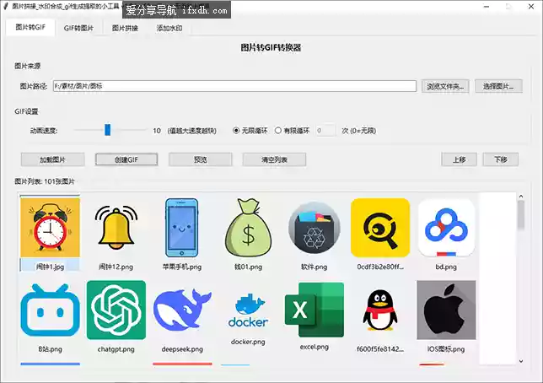
Task: Click the 0cdf3b2e80ff... file name
Action: [380, 267]
